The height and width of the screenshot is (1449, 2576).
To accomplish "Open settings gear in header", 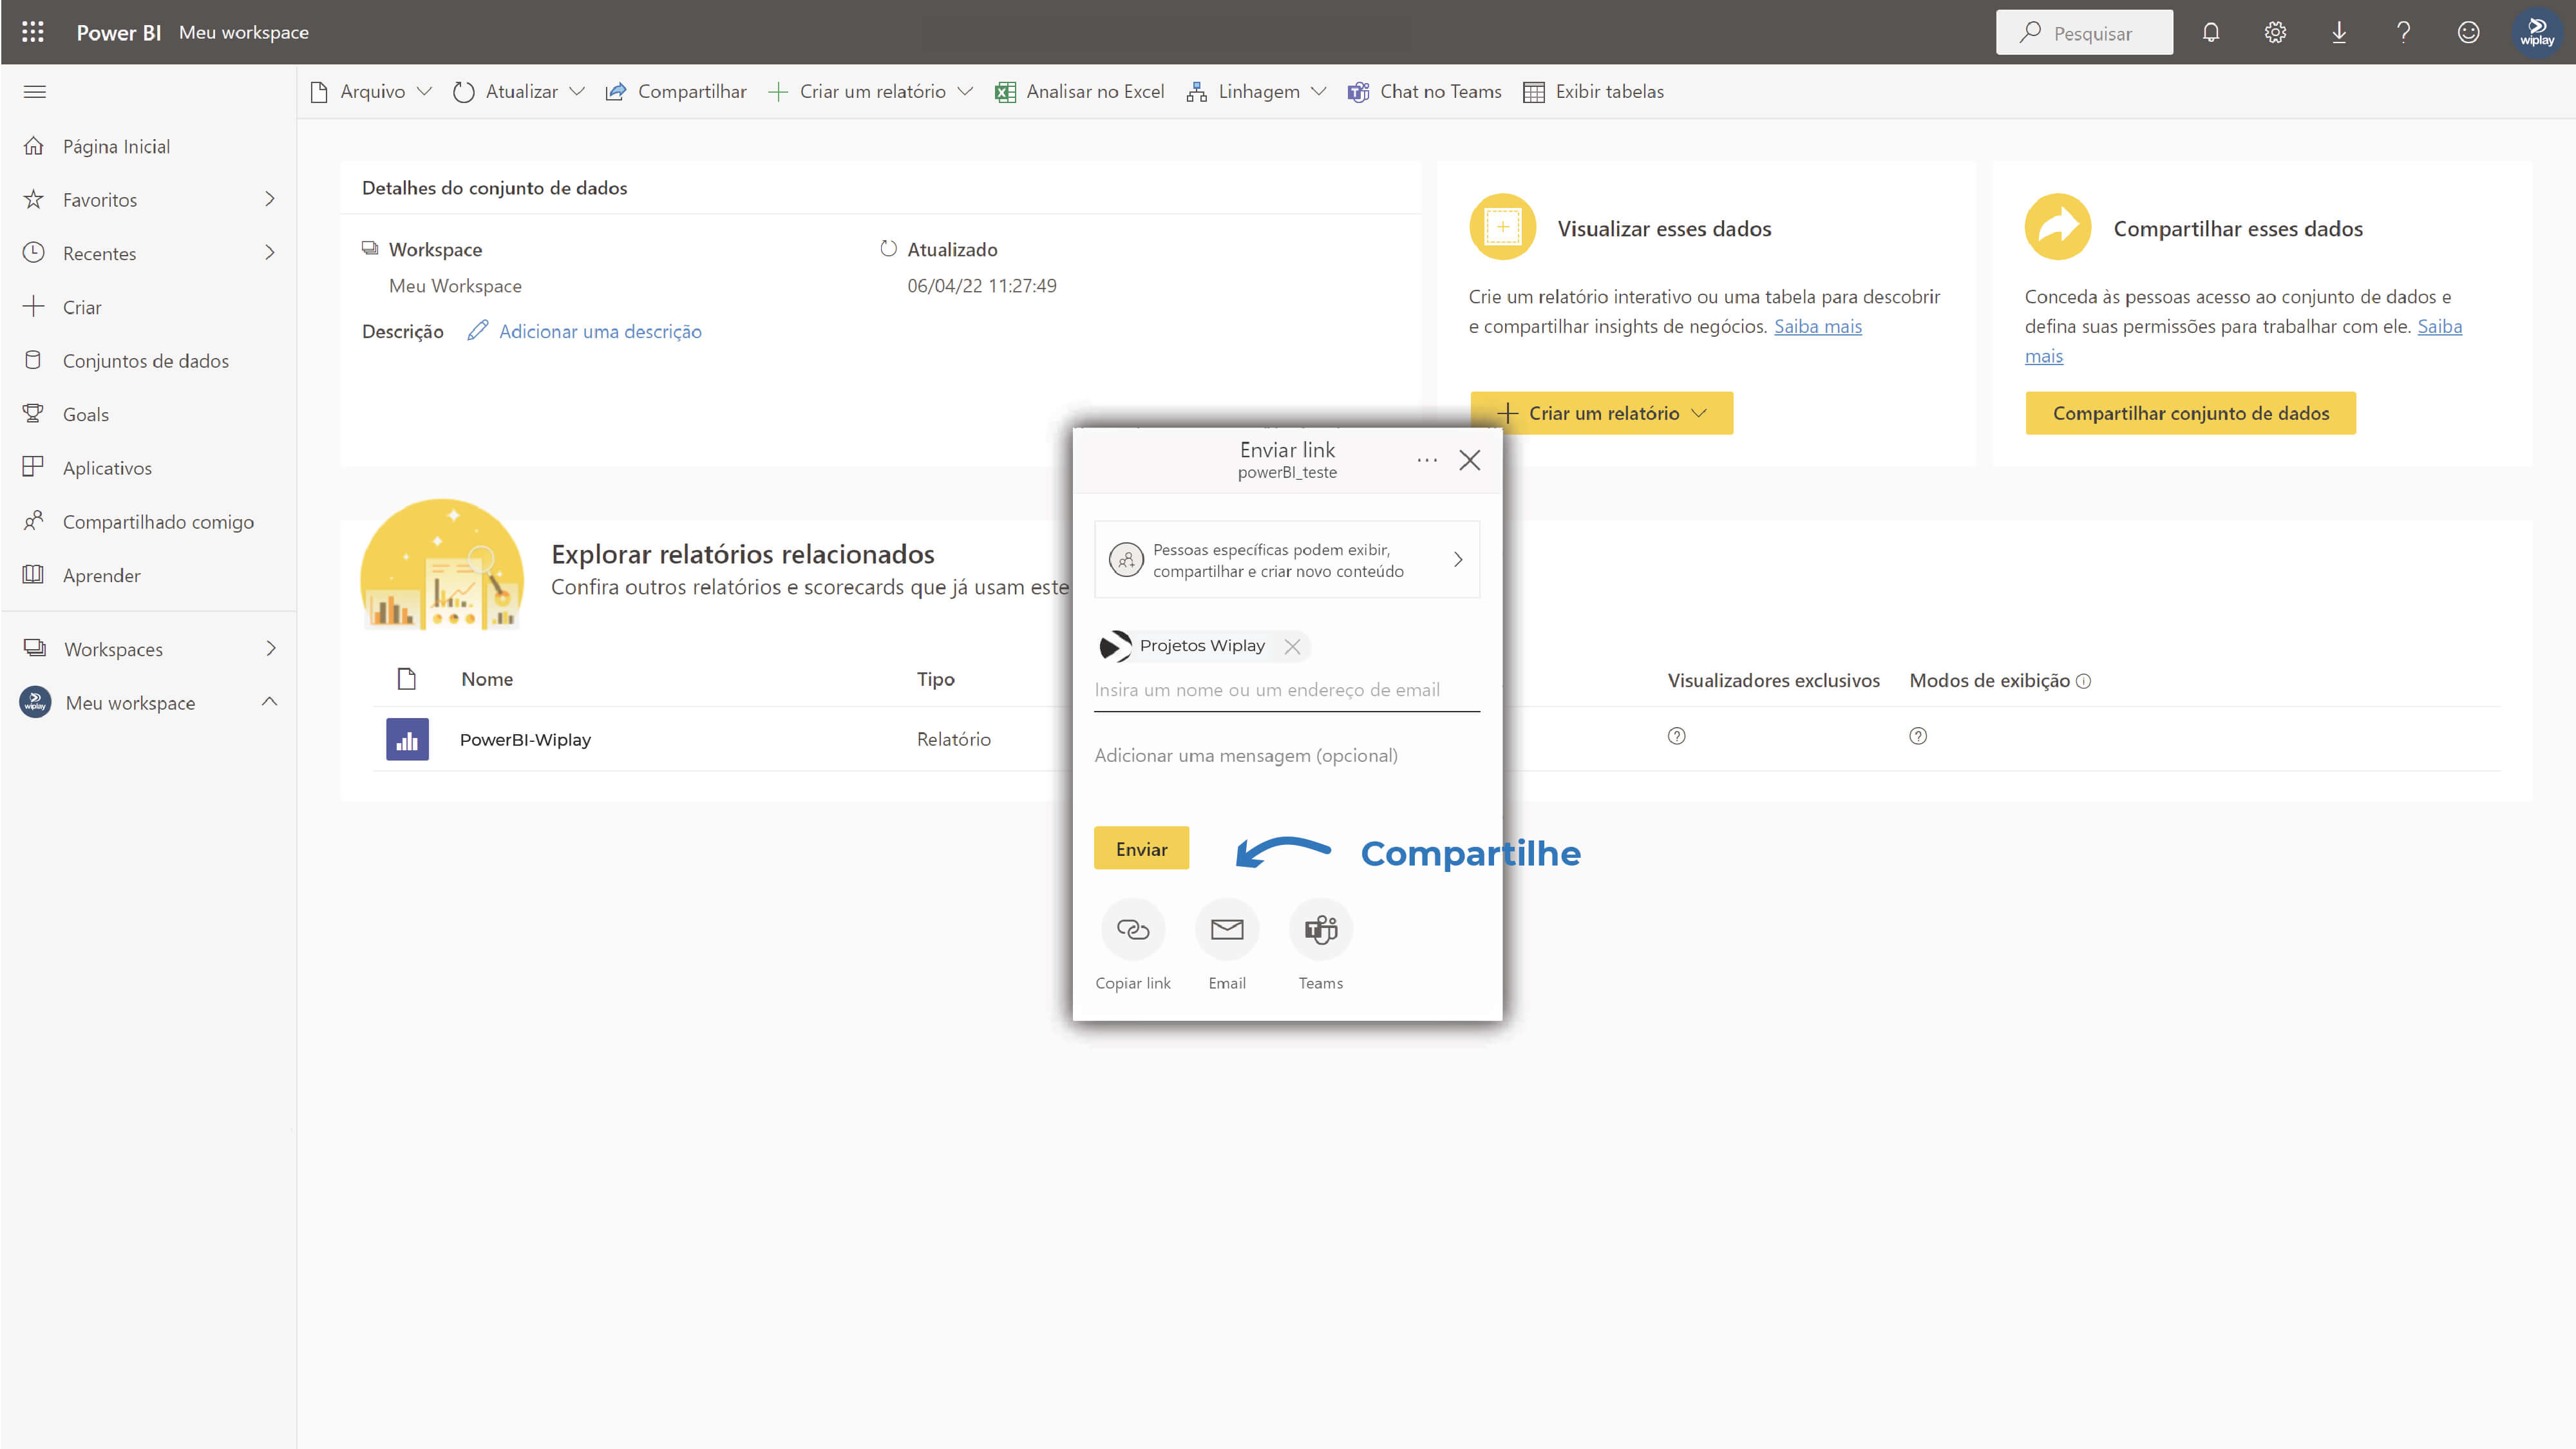I will point(2275,33).
